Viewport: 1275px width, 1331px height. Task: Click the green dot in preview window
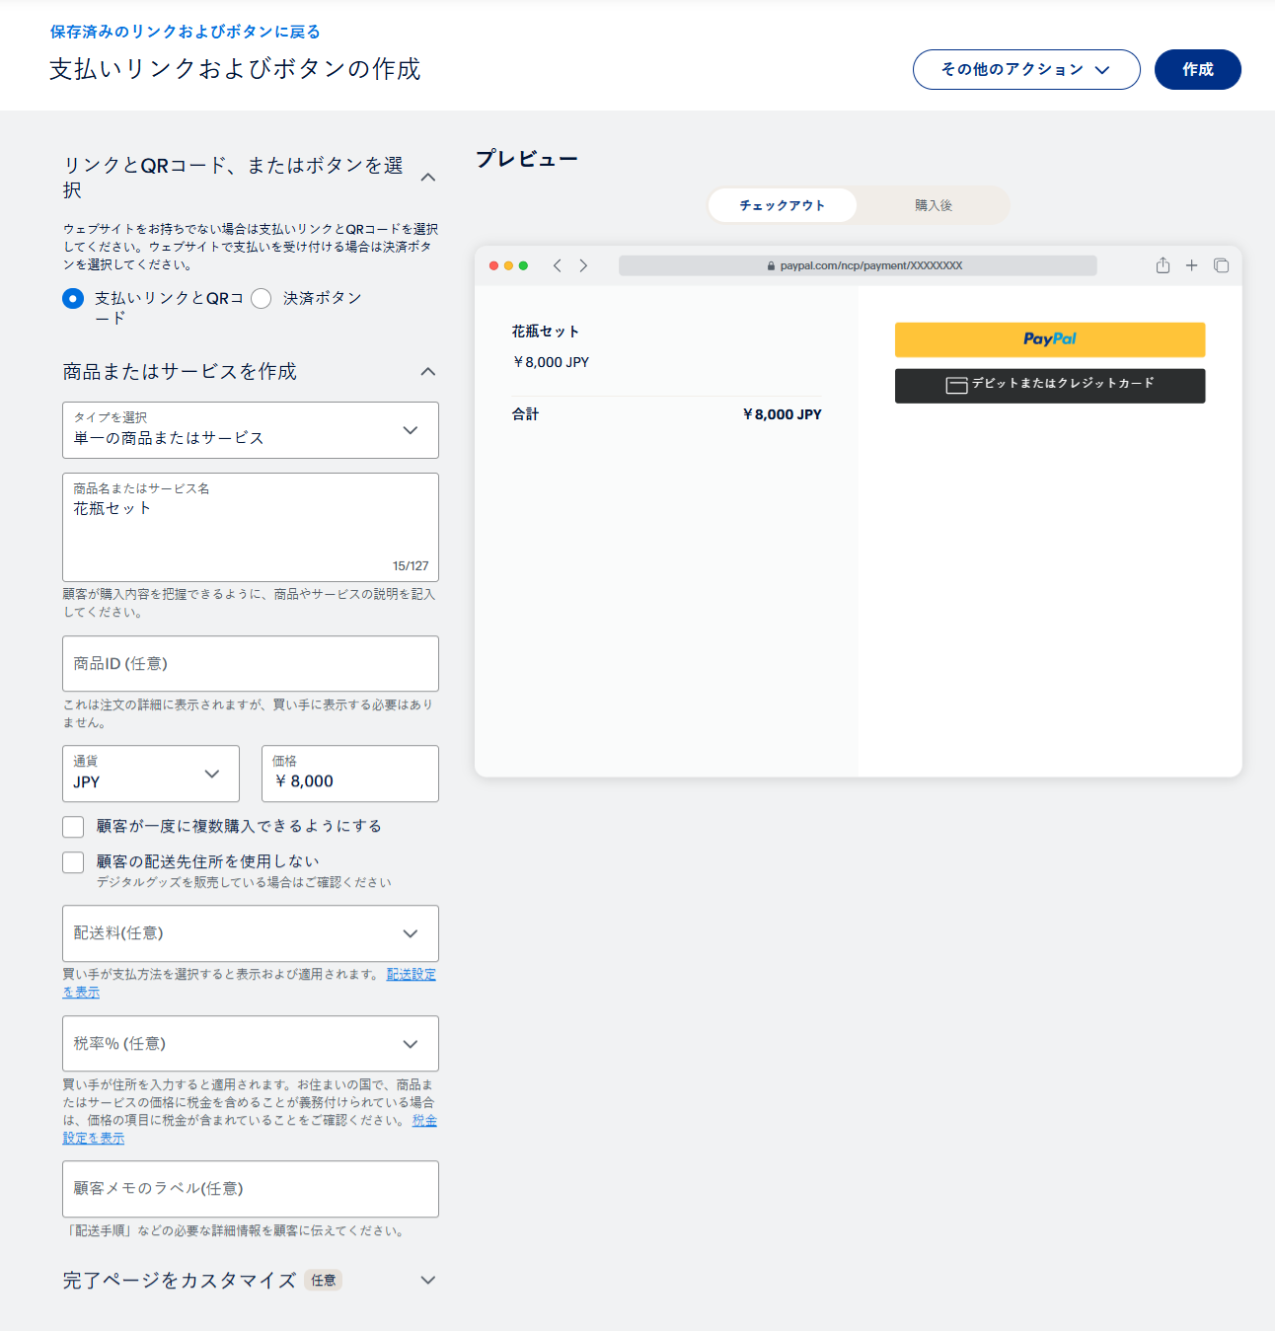pos(523,265)
